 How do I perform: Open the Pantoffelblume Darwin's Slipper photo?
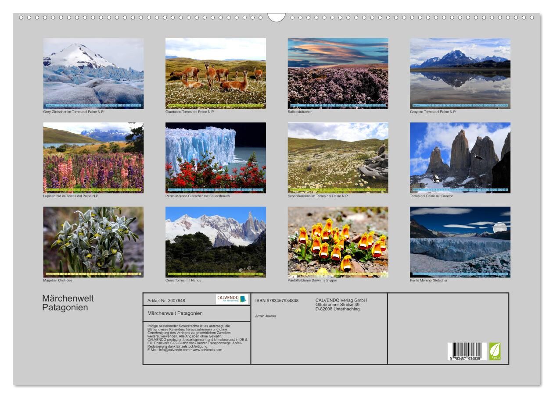point(338,242)
